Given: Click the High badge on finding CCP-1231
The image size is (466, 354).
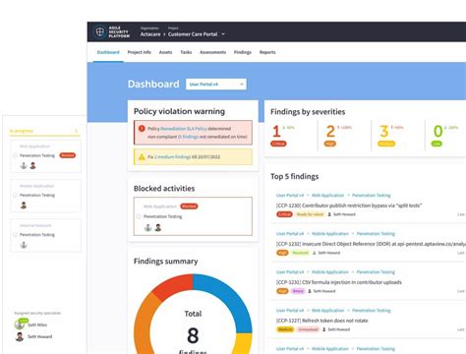Looking at the screenshot, I should coord(282,291).
